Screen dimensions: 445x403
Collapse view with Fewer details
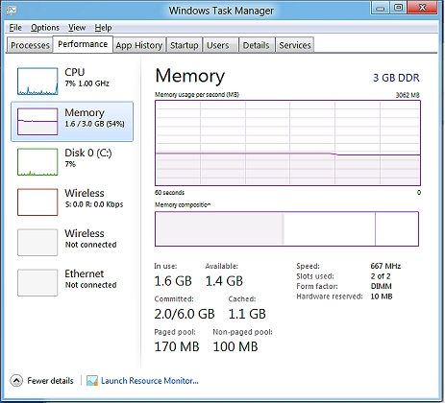pos(50,381)
